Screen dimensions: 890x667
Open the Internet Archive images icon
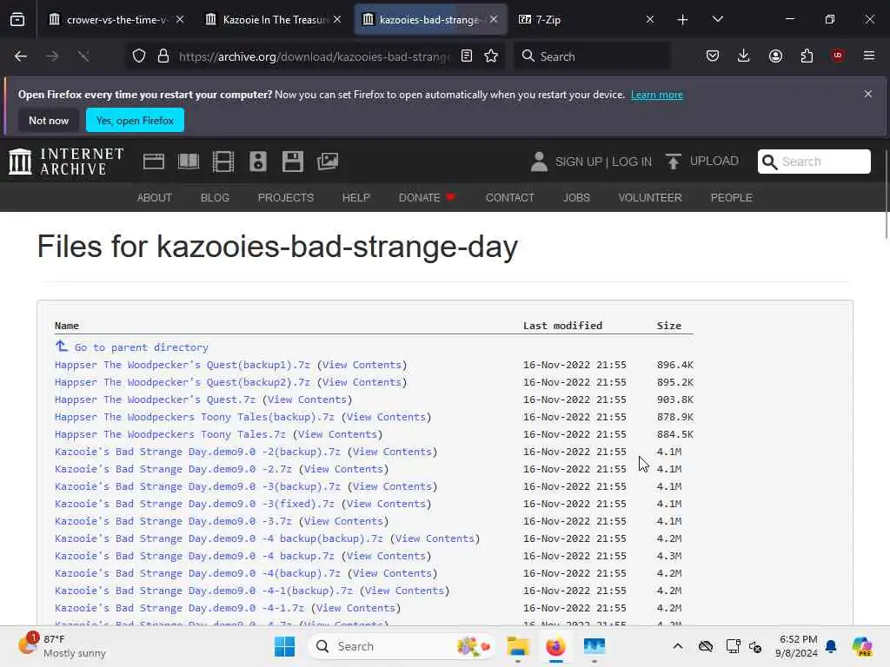(328, 162)
